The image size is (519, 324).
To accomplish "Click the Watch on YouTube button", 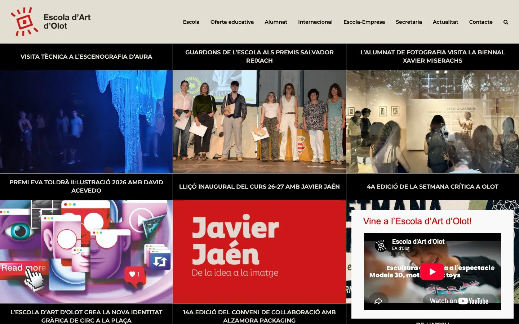I will tap(459, 301).
